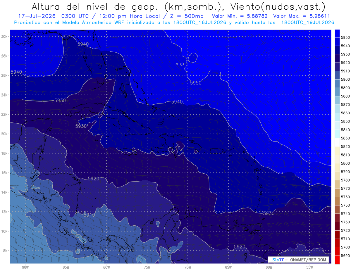Screen dimensions: 351x271
Task: Click the color bar value "5750"
Action: point(345,205)
